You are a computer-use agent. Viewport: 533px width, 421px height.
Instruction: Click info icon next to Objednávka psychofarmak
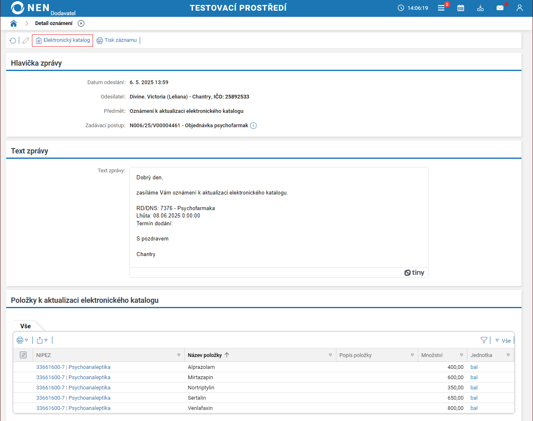click(253, 126)
